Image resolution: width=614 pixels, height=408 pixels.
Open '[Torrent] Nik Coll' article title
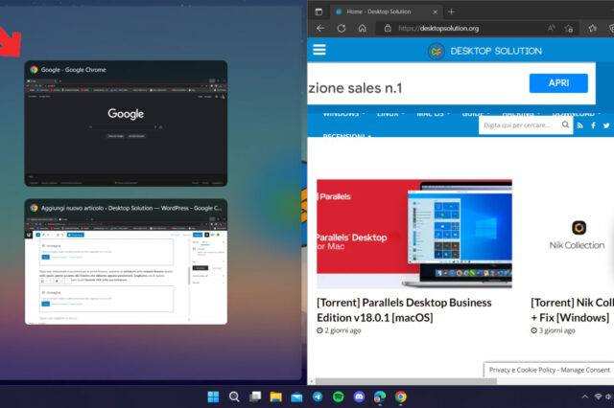point(572,310)
